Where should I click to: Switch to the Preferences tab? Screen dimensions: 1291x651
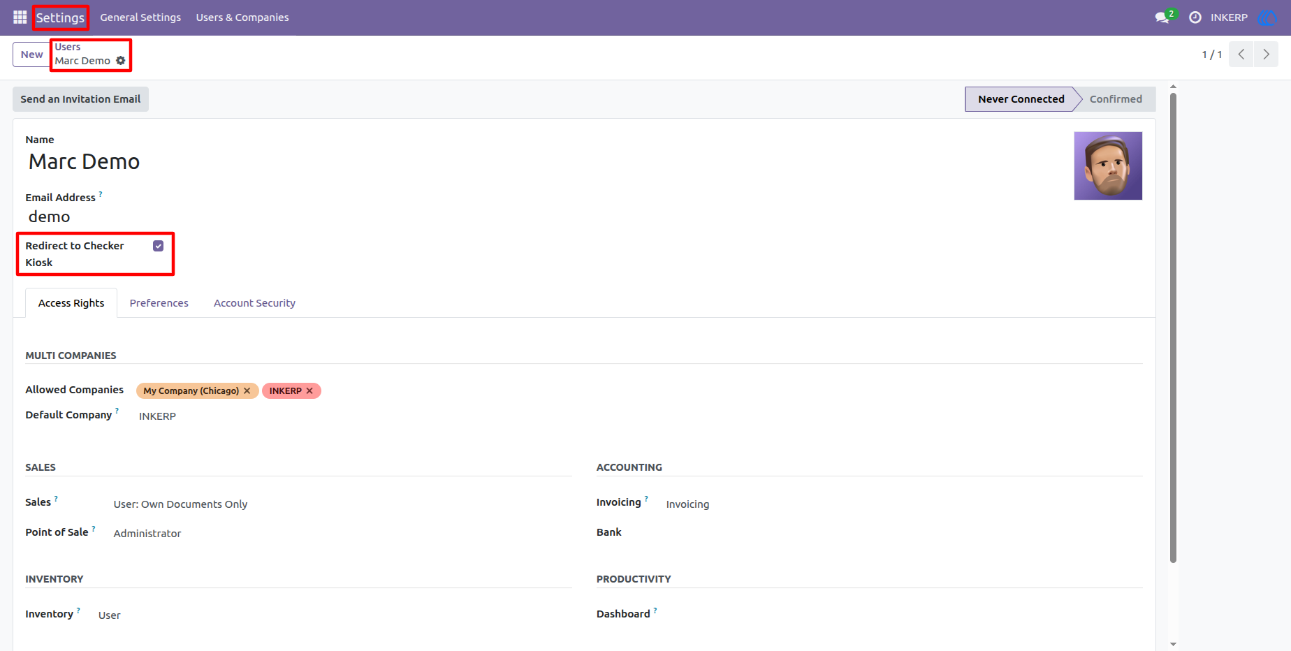click(159, 303)
